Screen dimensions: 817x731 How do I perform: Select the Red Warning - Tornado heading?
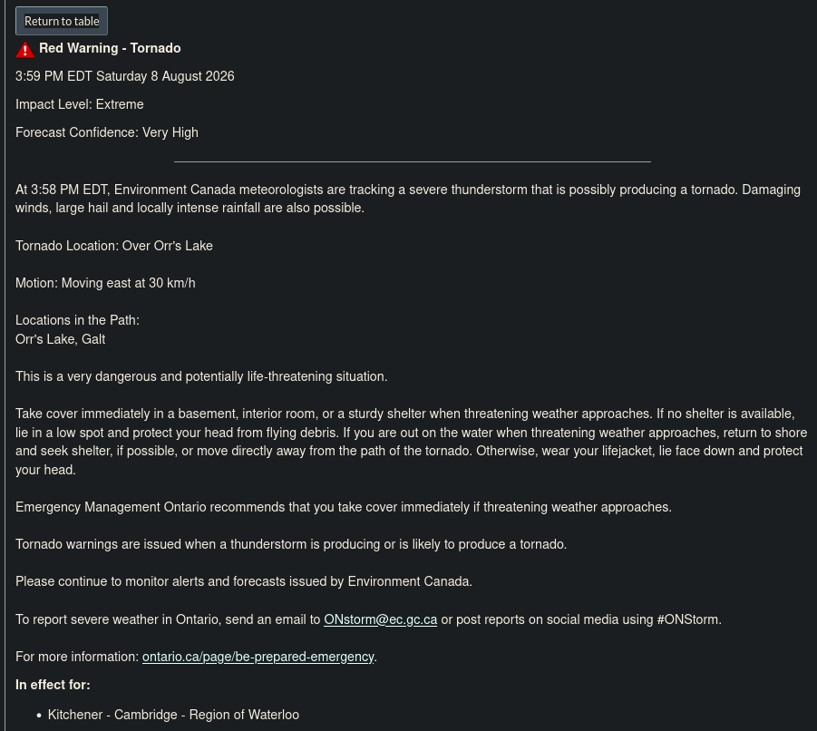coord(110,48)
